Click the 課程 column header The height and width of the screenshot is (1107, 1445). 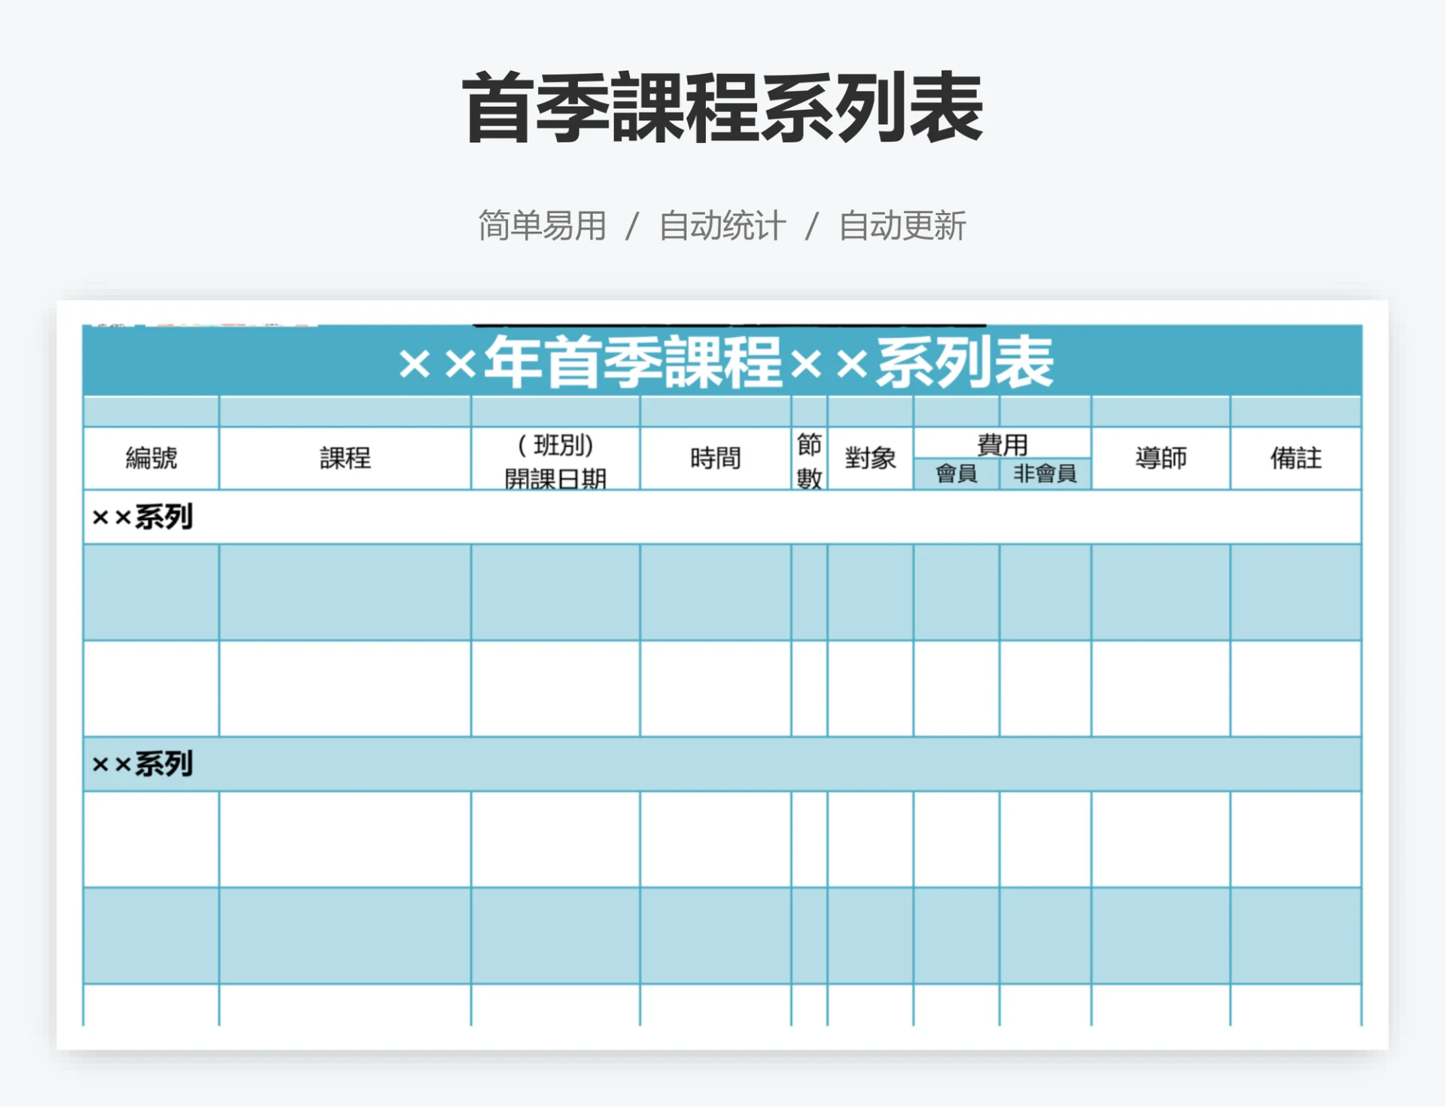(x=345, y=459)
